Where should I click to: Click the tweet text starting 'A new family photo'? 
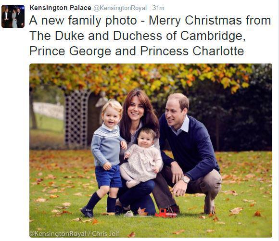[x=150, y=20]
